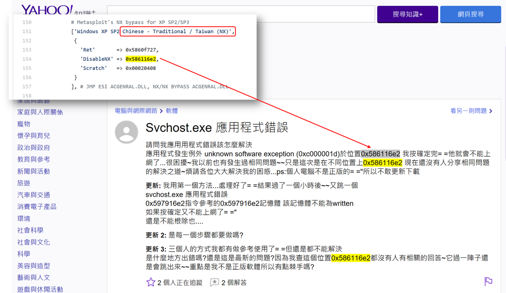The image size is (506, 293).
Task: Click the 搜尋知識+ button
Action: point(407,14)
